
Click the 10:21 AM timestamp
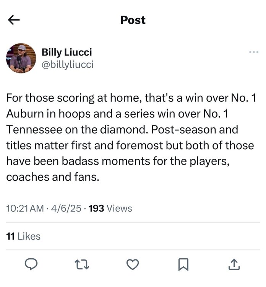(x=25, y=209)
